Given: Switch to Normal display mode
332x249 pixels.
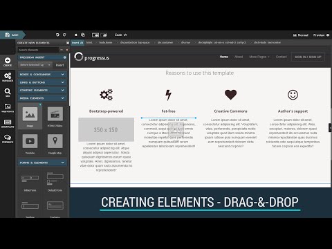Looking at the screenshot, I should tap(301, 35).
